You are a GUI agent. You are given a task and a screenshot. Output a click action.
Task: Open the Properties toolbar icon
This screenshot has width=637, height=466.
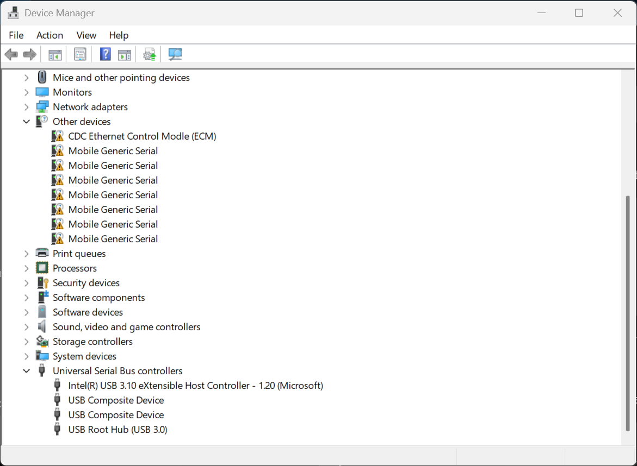[80, 54]
